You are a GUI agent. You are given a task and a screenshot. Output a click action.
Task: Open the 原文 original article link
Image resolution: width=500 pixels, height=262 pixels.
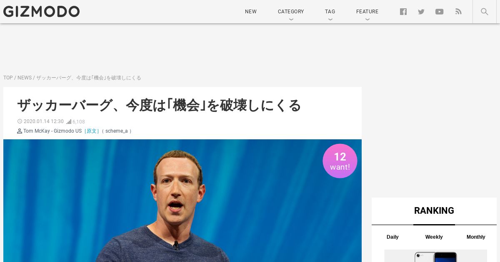tap(92, 131)
